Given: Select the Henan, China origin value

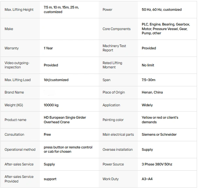Looking at the screenshot, I should coord(152,92).
